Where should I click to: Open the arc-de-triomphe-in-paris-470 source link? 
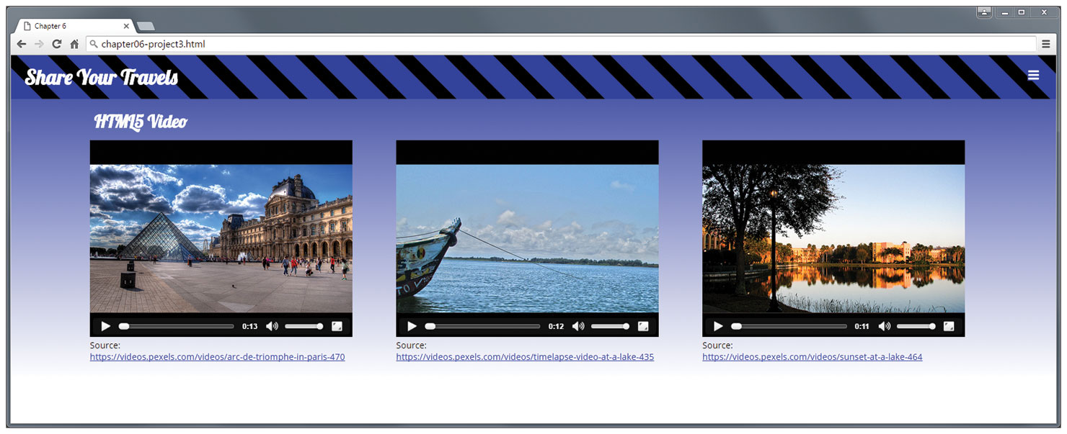217,357
